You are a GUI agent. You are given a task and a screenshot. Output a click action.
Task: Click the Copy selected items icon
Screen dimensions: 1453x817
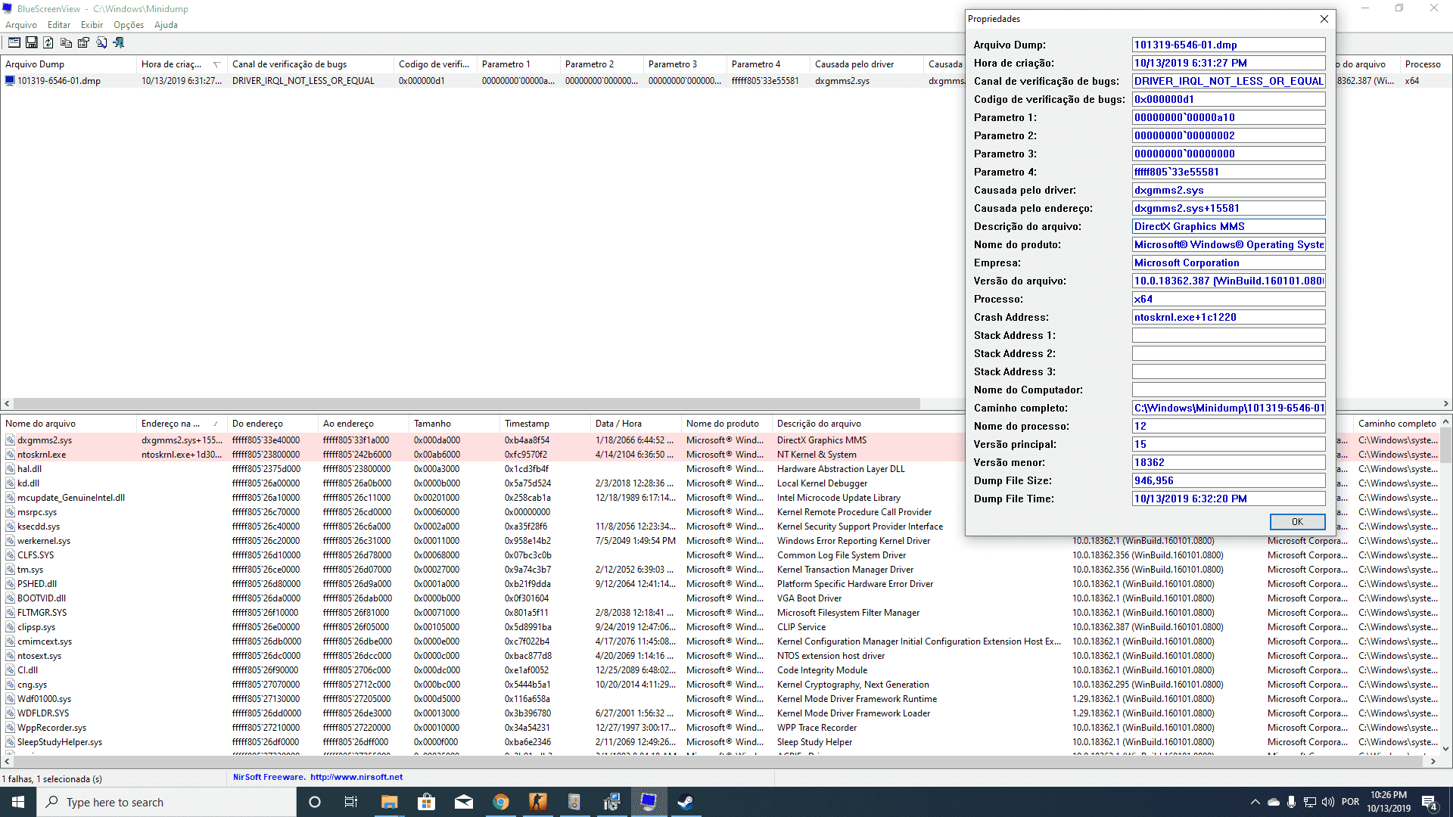click(x=66, y=43)
